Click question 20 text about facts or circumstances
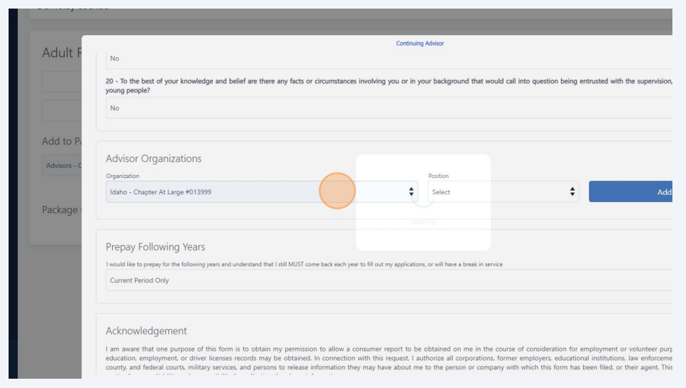 pos(389,86)
